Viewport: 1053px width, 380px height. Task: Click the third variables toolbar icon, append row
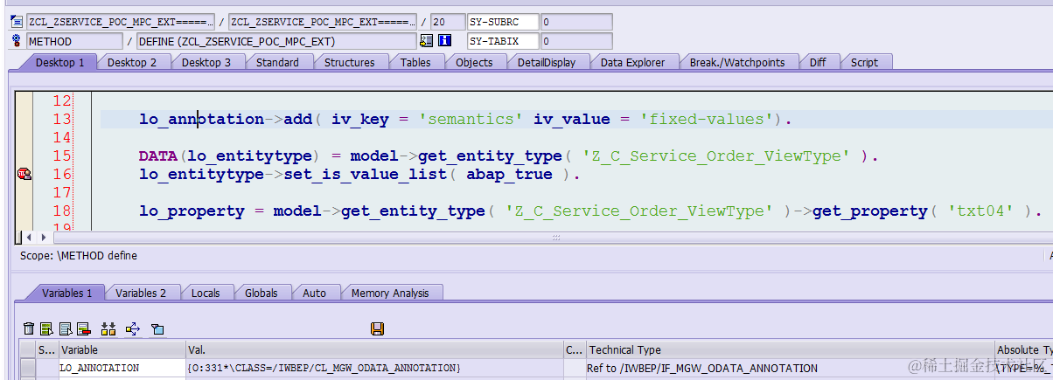point(66,328)
